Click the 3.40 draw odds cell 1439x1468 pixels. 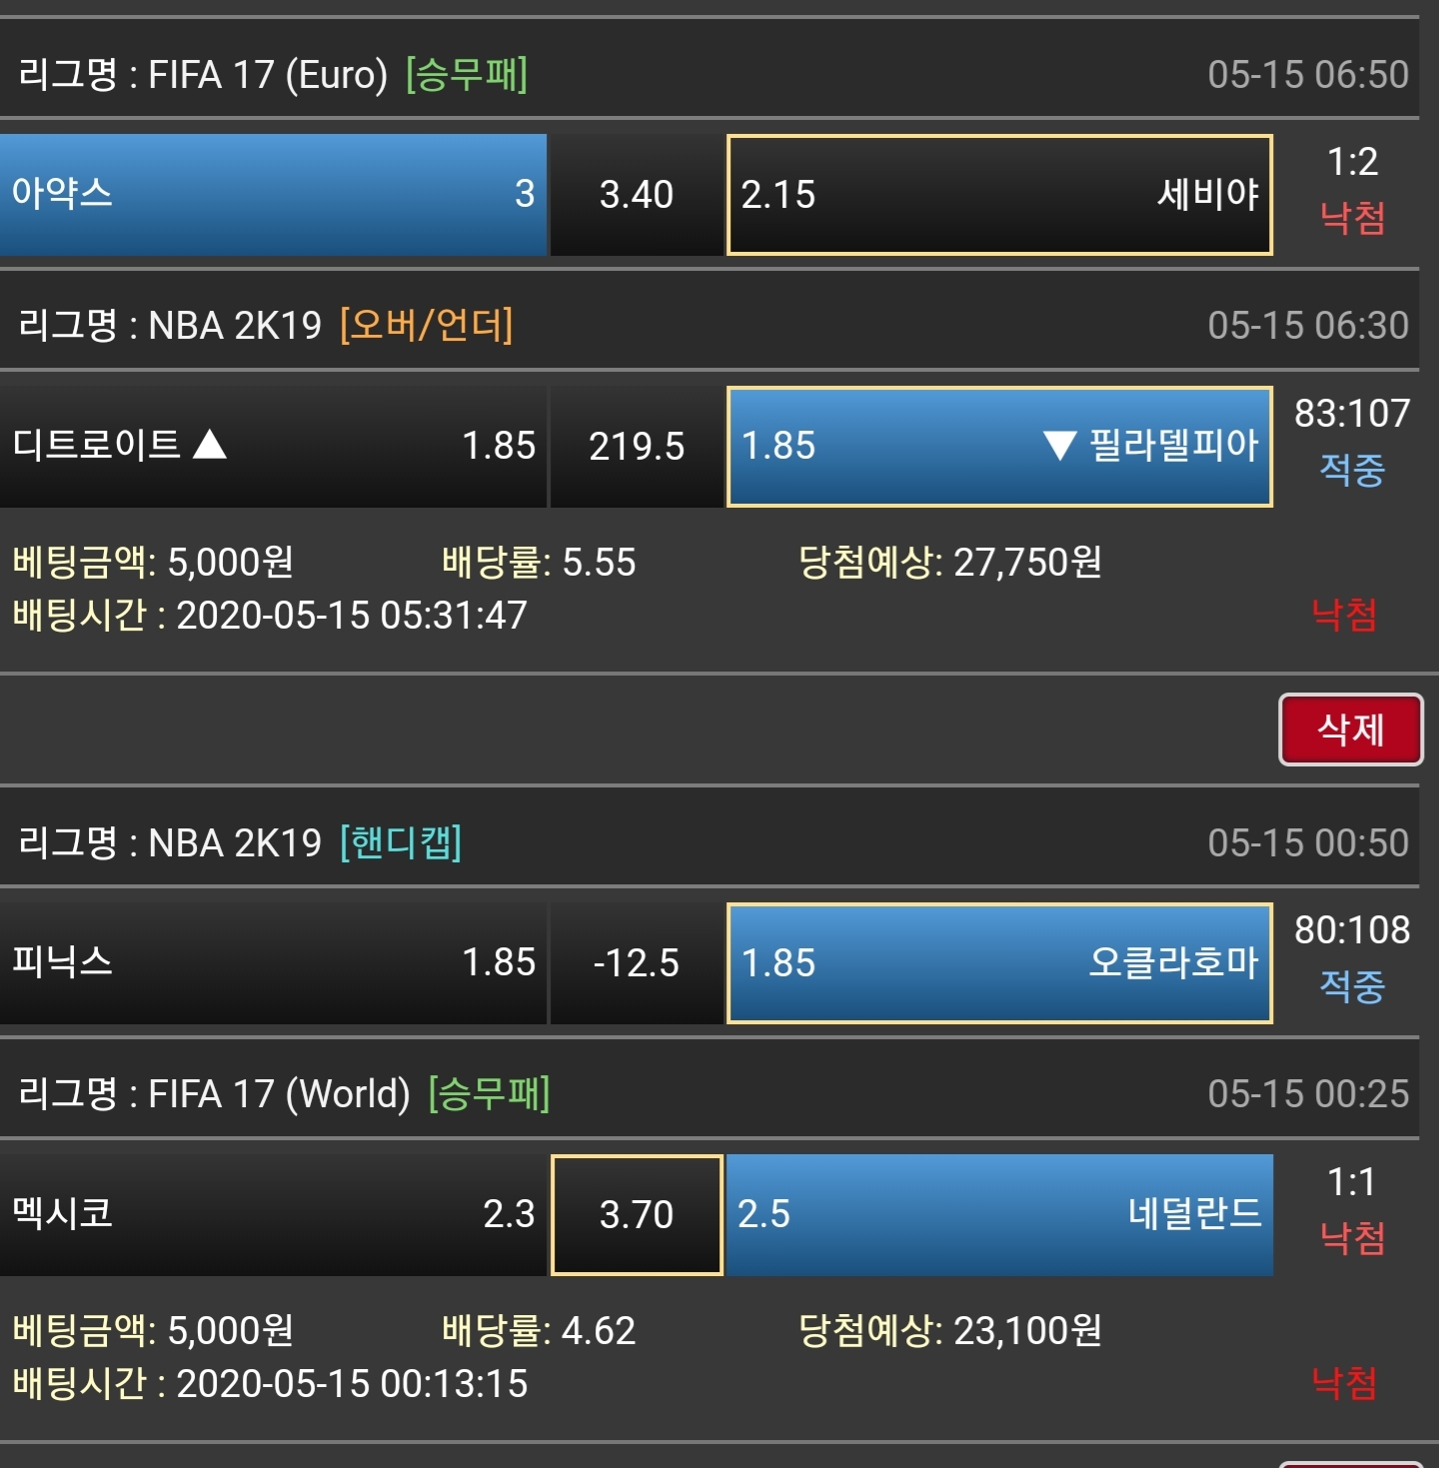[x=637, y=194]
